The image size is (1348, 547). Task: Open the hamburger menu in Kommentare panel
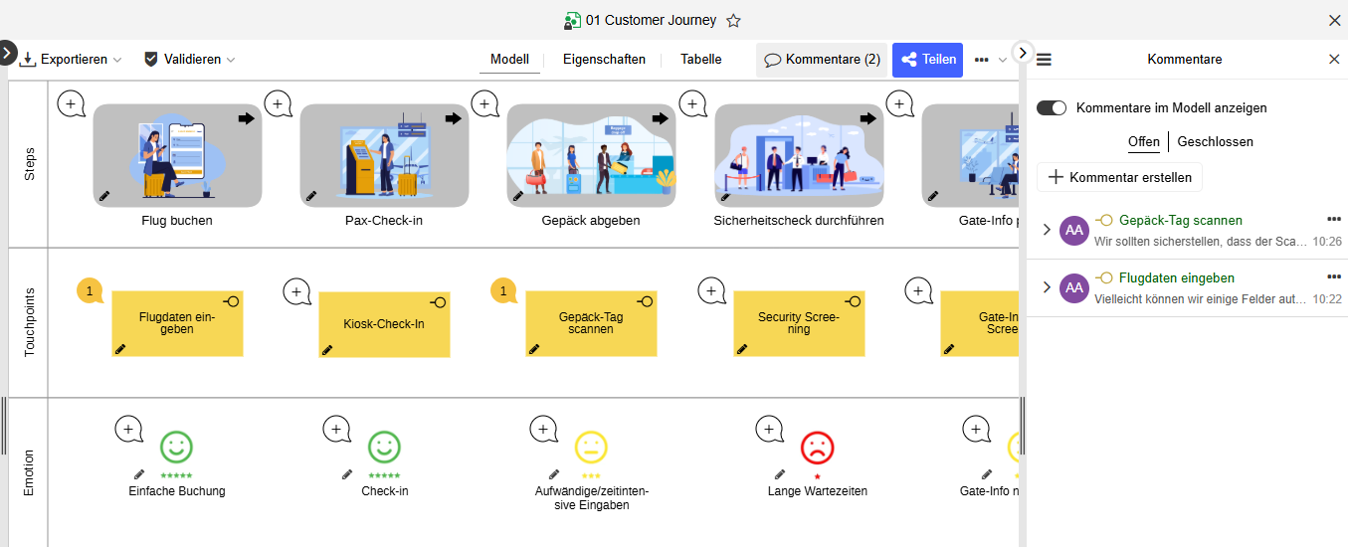[1044, 60]
